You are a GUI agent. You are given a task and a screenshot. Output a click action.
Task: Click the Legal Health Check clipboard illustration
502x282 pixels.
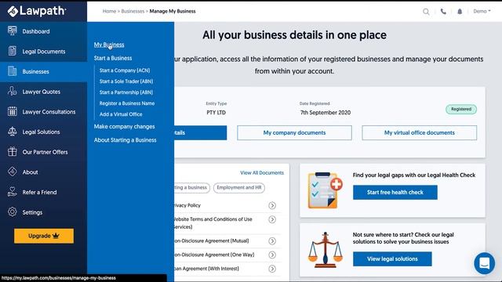325,190
